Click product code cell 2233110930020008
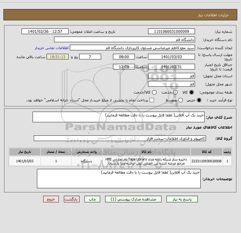Image resolution: width=241 pixels, height=233 pixels. [x=207, y=161]
